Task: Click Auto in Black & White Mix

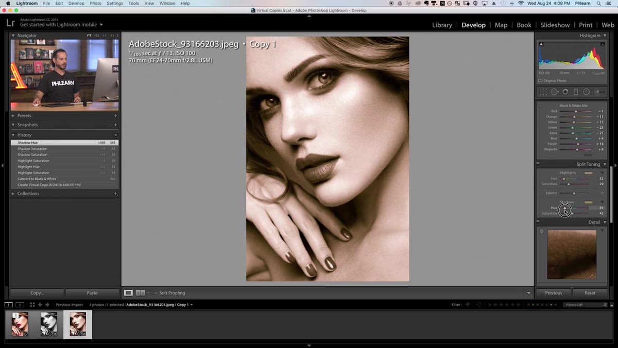Action: pyautogui.click(x=588, y=155)
